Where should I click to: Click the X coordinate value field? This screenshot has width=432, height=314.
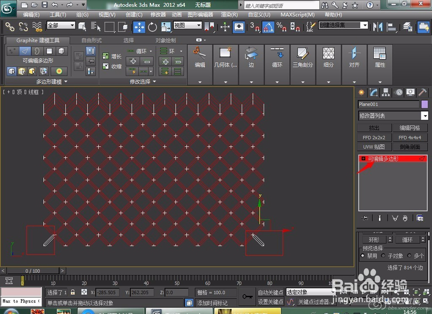[108, 292]
